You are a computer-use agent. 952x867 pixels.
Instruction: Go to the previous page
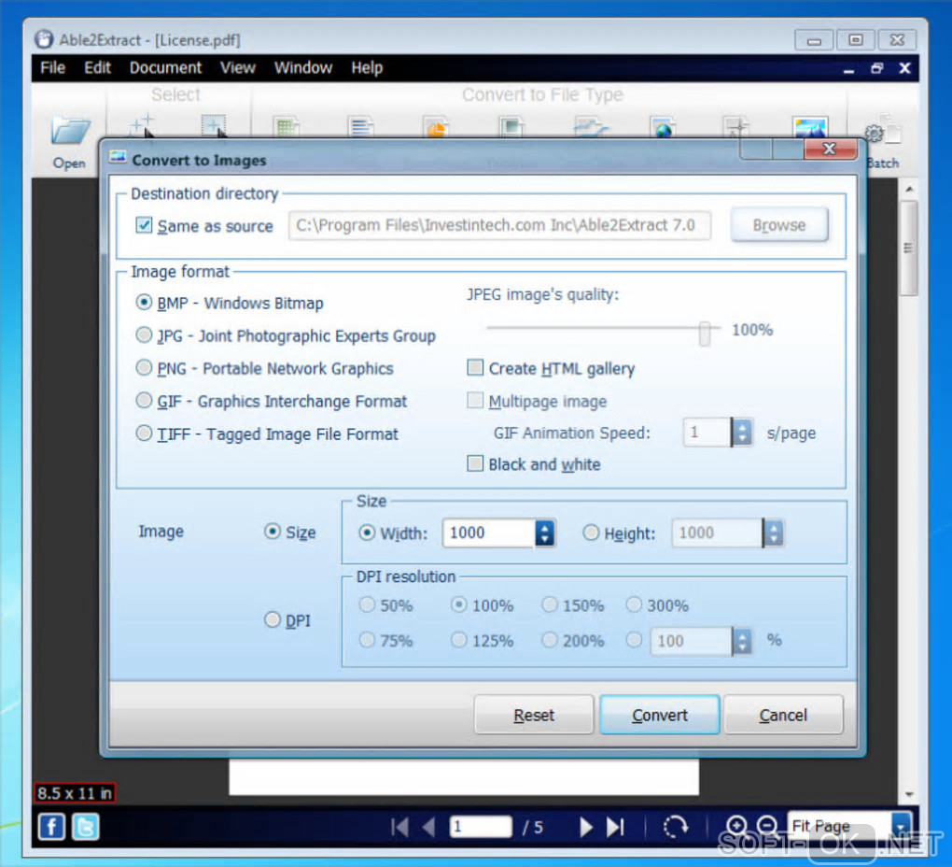tap(428, 827)
